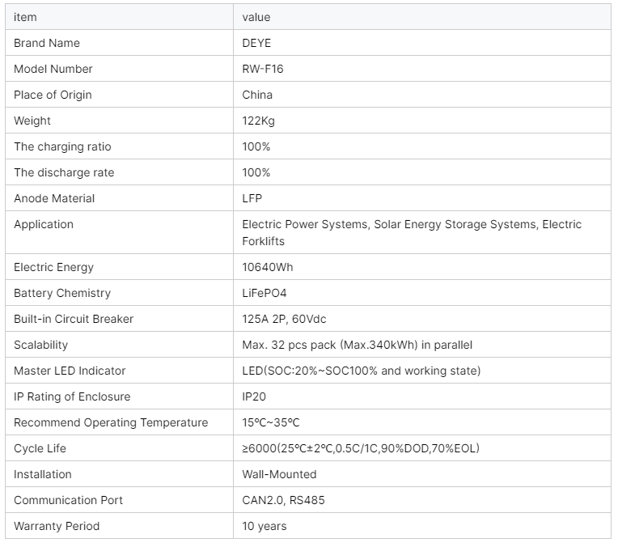Click the LiFePO4 battery chemistry value

(265, 293)
